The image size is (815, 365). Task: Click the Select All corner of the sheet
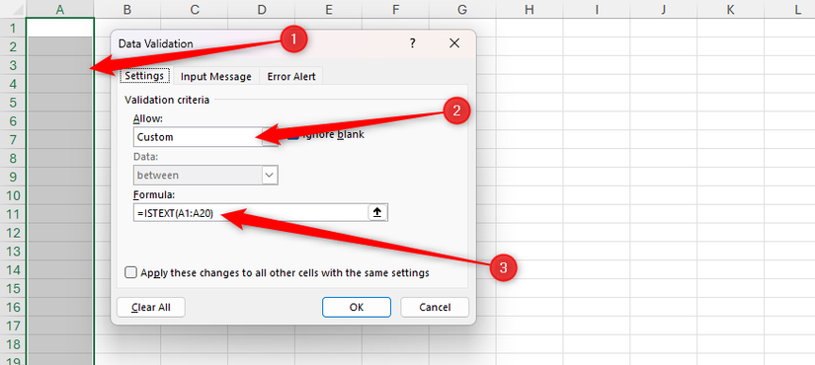pos(13,9)
